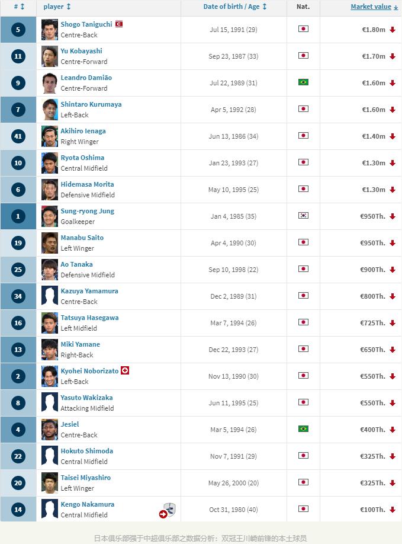Click Manabu Saito's portrait thumbnail

50,243
